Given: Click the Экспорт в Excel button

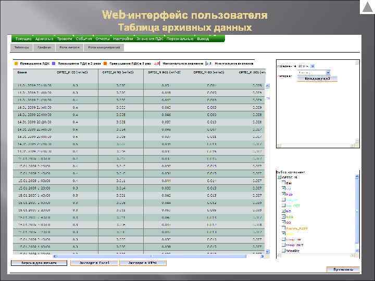Looking at the screenshot, I should (x=94, y=263).
